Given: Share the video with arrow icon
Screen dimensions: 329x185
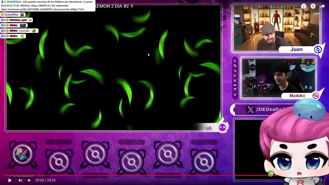Looking at the screenshot, I should point(322,6).
